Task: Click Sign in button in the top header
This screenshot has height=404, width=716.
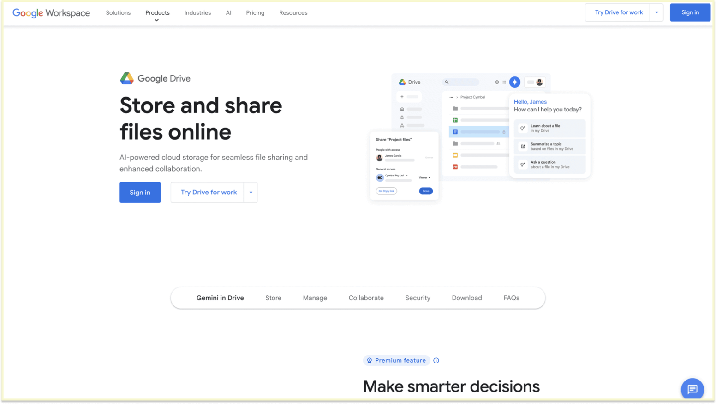Action: point(690,12)
